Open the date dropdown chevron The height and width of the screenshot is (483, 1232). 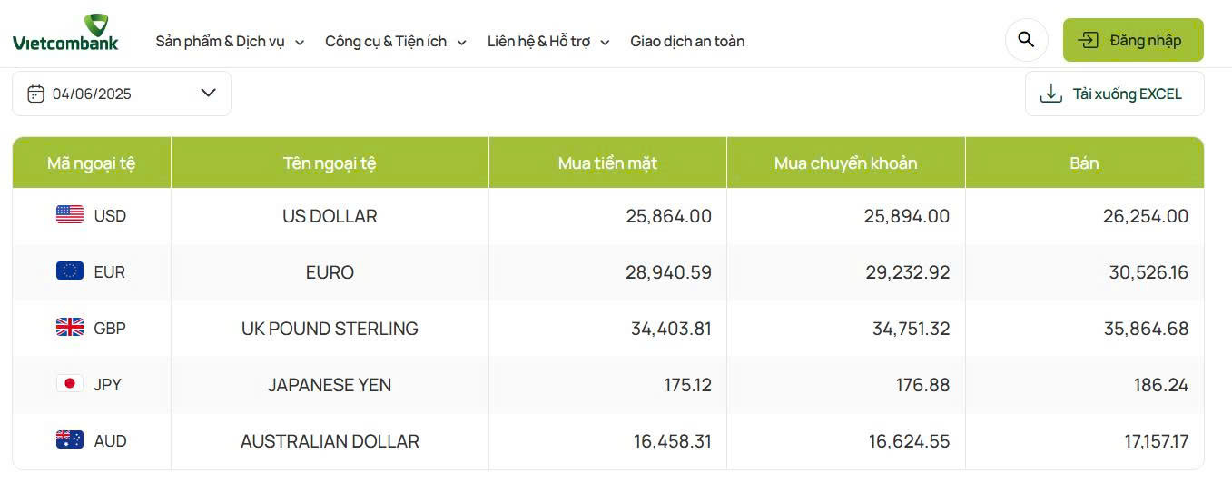[x=208, y=93]
